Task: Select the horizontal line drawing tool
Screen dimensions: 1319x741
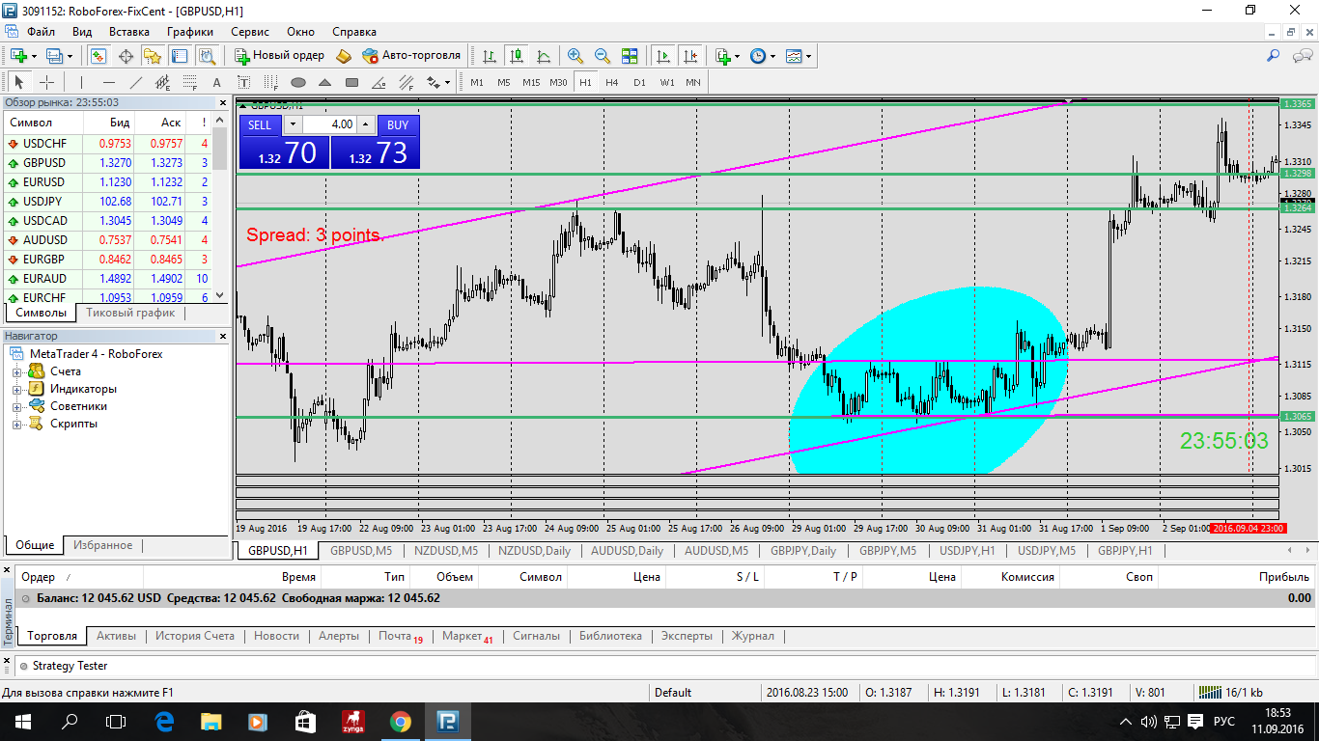Action: point(108,82)
